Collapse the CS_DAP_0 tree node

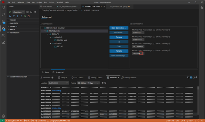tap(48, 34)
